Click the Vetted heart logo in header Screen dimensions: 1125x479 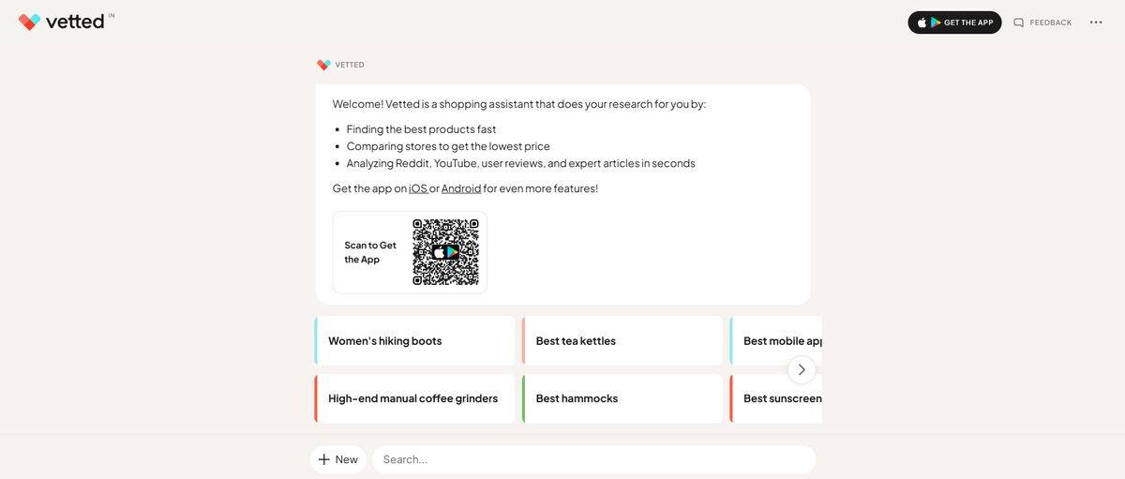click(29, 22)
